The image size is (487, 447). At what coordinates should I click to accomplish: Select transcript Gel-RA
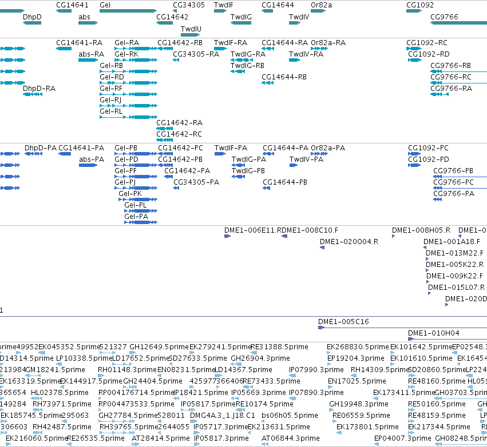pos(126,42)
